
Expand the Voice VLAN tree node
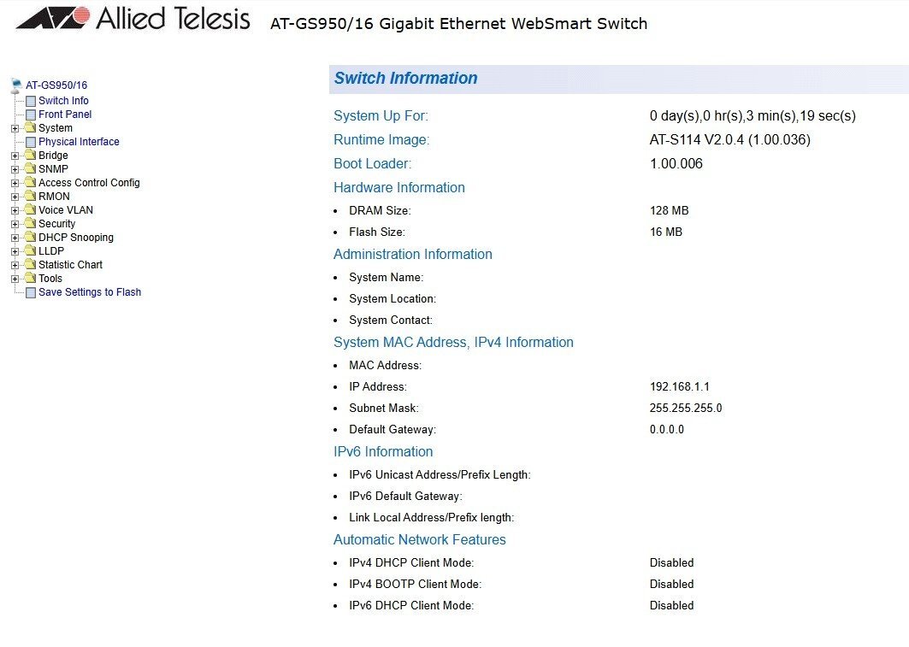tap(15, 210)
